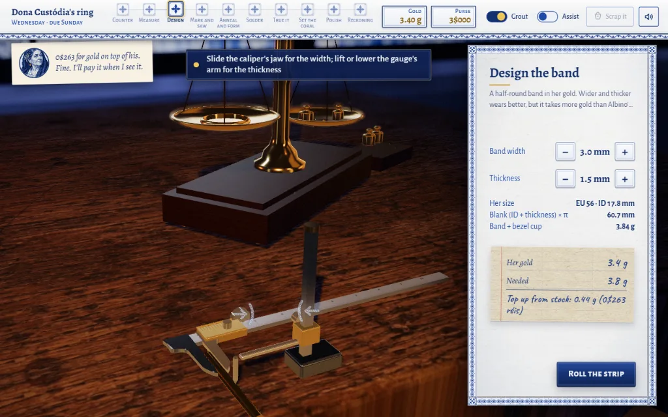Enable the Assist switch
Viewport: 668px width, 417px height.
tap(547, 16)
